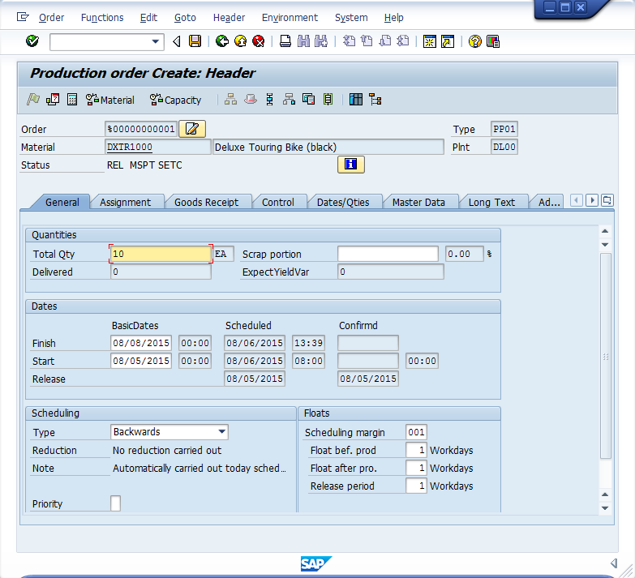Click the yellow Exit arrow icon
The height and width of the screenshot is (578, 635).
tap(241, 41)
